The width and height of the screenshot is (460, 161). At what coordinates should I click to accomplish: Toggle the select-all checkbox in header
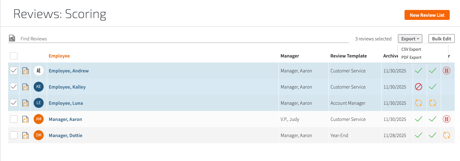click(14, 56)
